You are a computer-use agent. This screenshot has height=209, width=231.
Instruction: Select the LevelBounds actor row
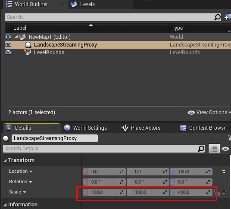pos(118,53)
